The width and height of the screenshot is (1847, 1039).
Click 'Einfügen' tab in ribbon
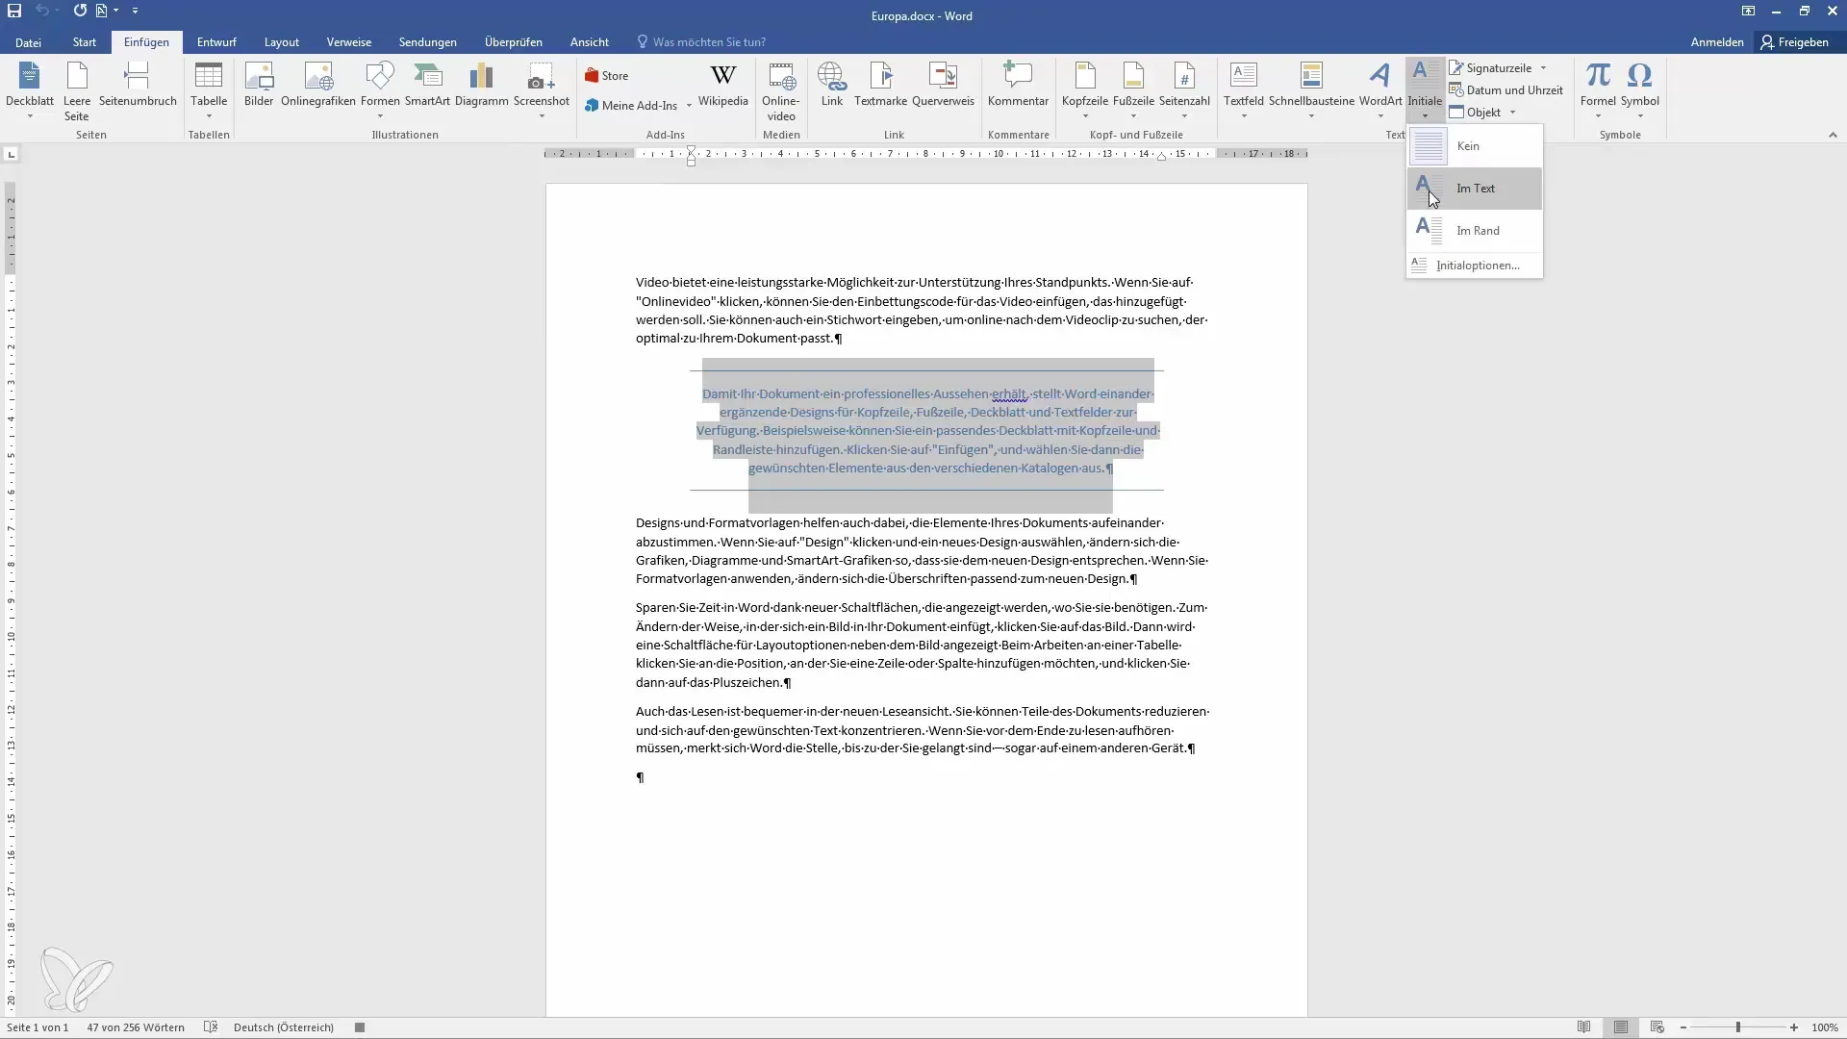click(x=146, y=42)
